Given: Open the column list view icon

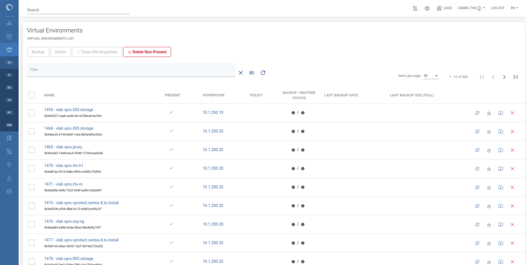Looking at the screenshot, I should point(252,73).
